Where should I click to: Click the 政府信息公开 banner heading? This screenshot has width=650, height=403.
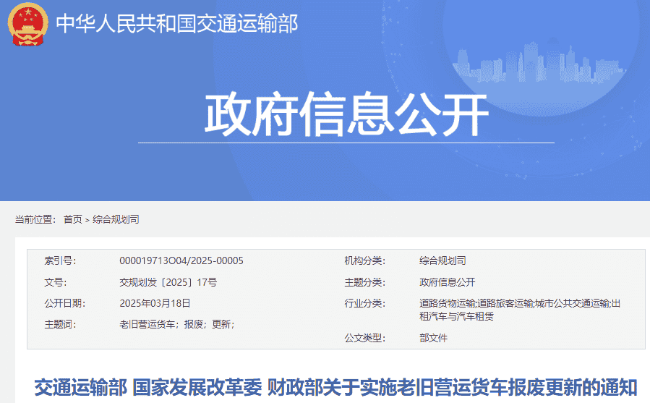(x=346, y=114)
